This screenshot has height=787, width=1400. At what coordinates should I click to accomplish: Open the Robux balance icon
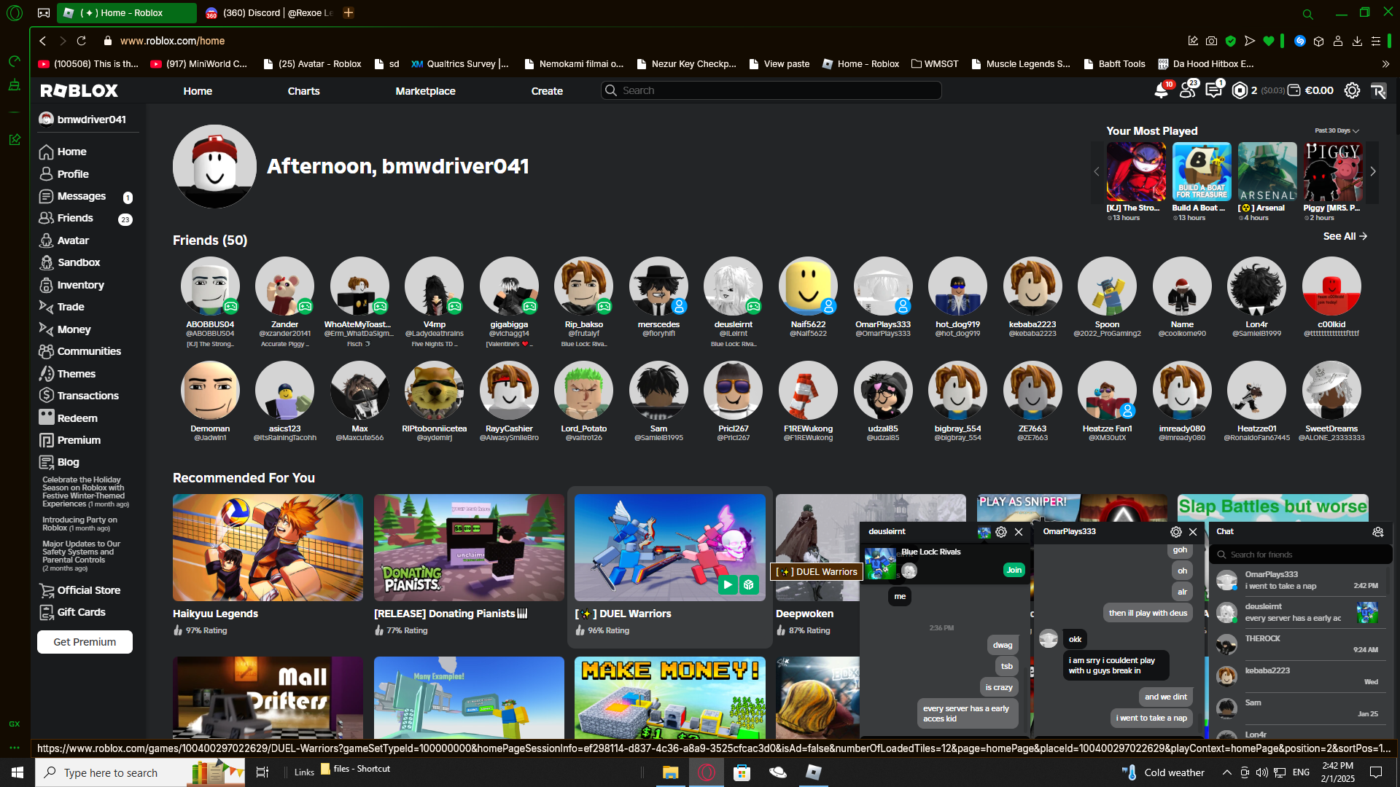coord(1239,91)
